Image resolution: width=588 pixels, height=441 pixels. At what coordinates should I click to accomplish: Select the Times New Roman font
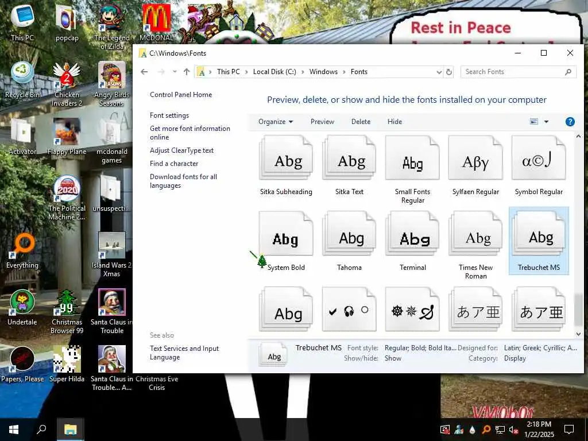475,245
